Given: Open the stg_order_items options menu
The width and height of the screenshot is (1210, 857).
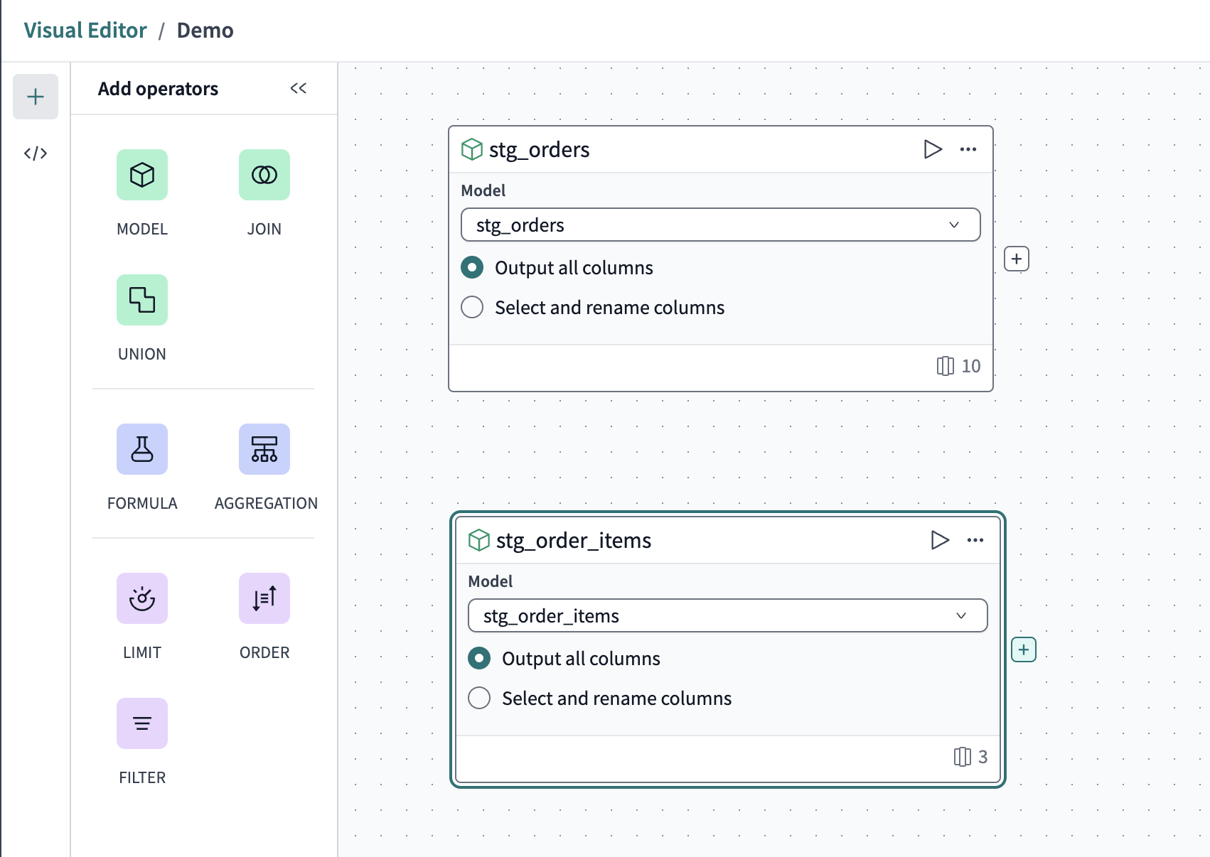Looking at the screenshot, I should click(x=975, y=540).
